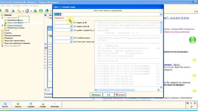Select the Ящик мусорный №1 trash box
Viewport: 198px width, 111px height.
coord(12,46)
